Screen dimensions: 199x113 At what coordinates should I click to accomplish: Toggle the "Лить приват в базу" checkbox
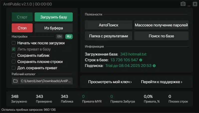[x=14, y=49]
